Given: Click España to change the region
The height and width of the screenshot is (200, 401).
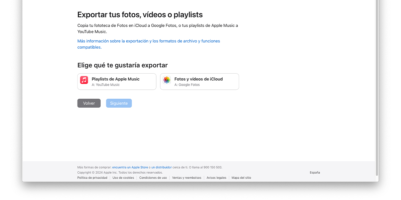Looking at the screenshot, I should pos(314,172).
